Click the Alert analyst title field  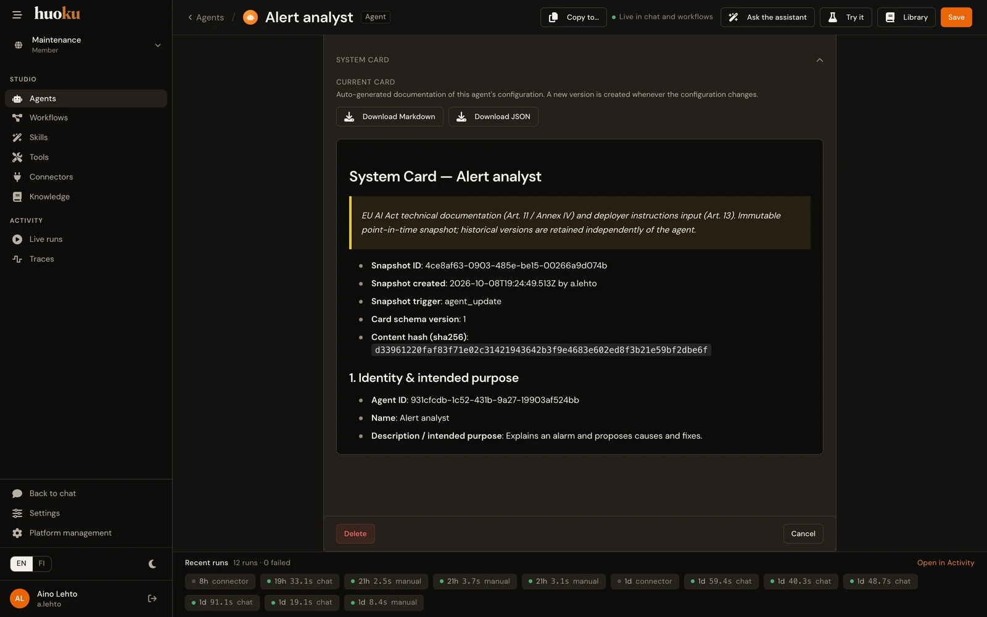(309, 17)
